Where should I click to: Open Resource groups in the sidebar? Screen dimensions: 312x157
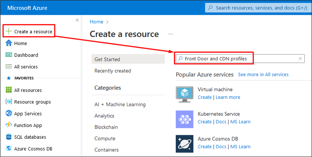coord(32,102)
